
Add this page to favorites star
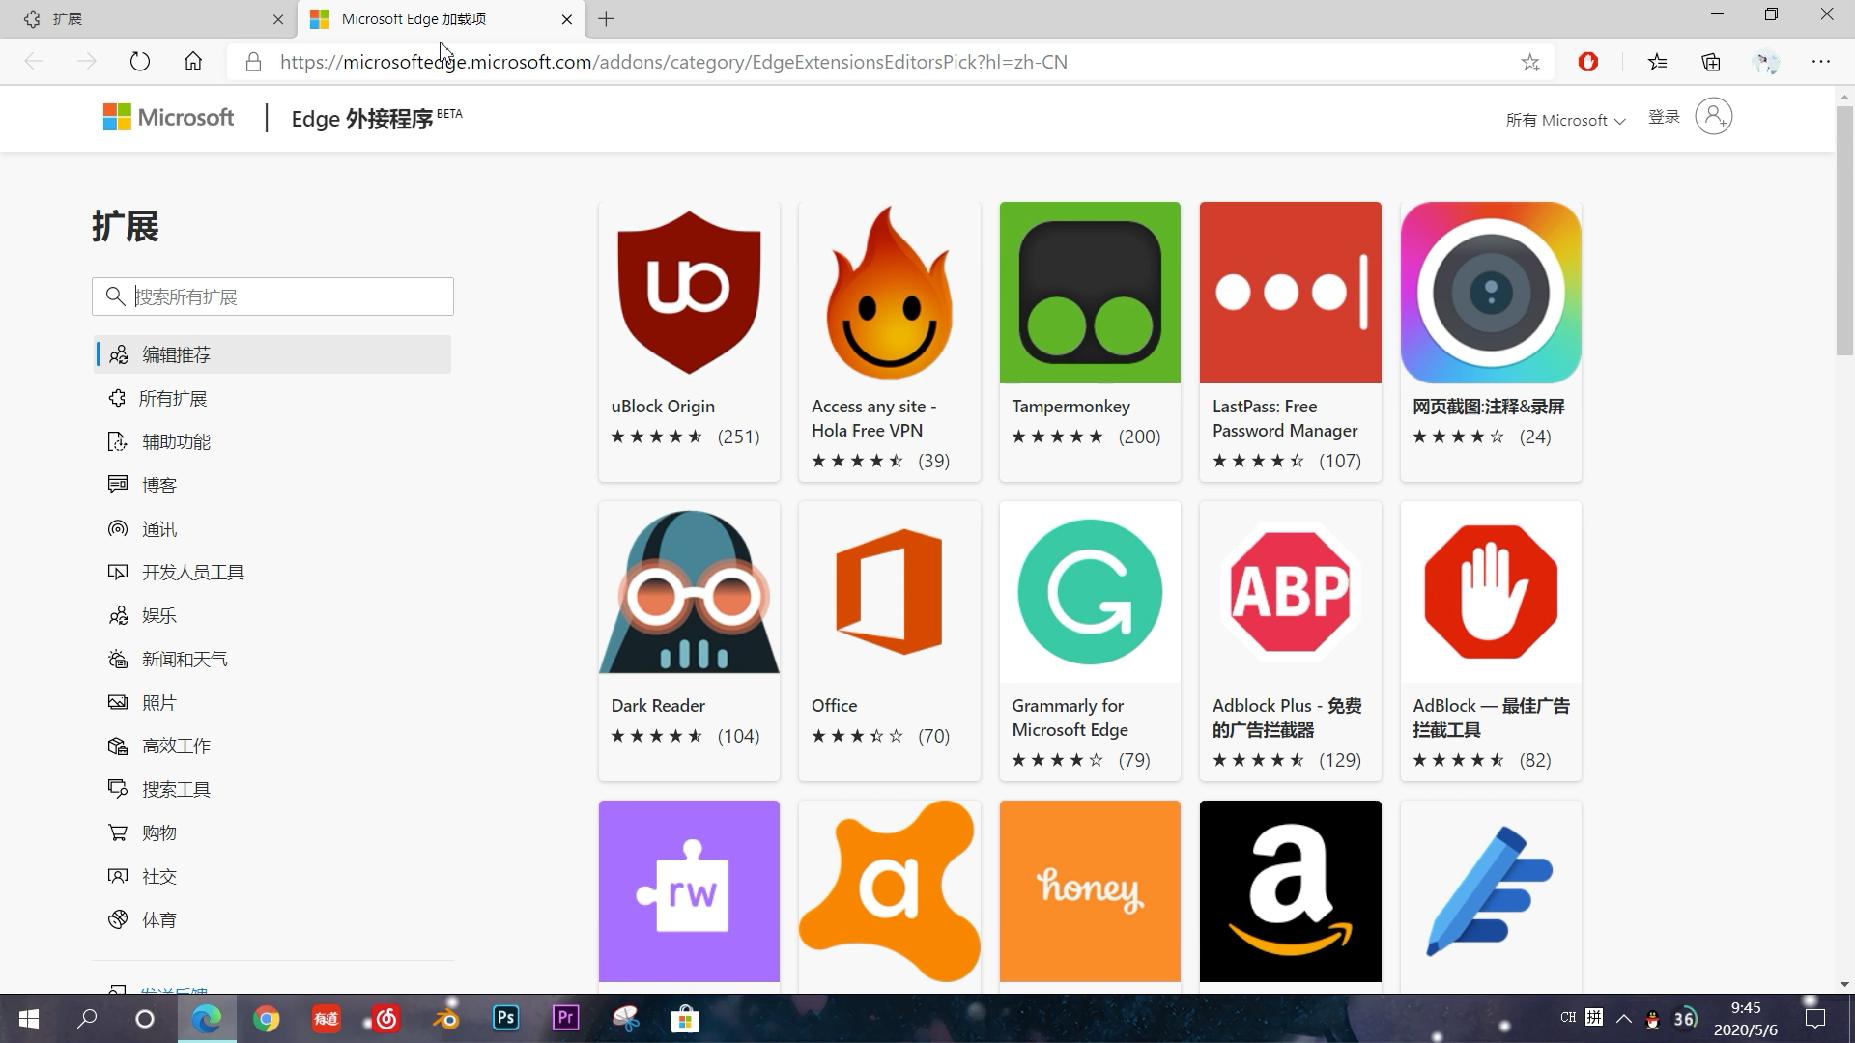(1530, 62)
